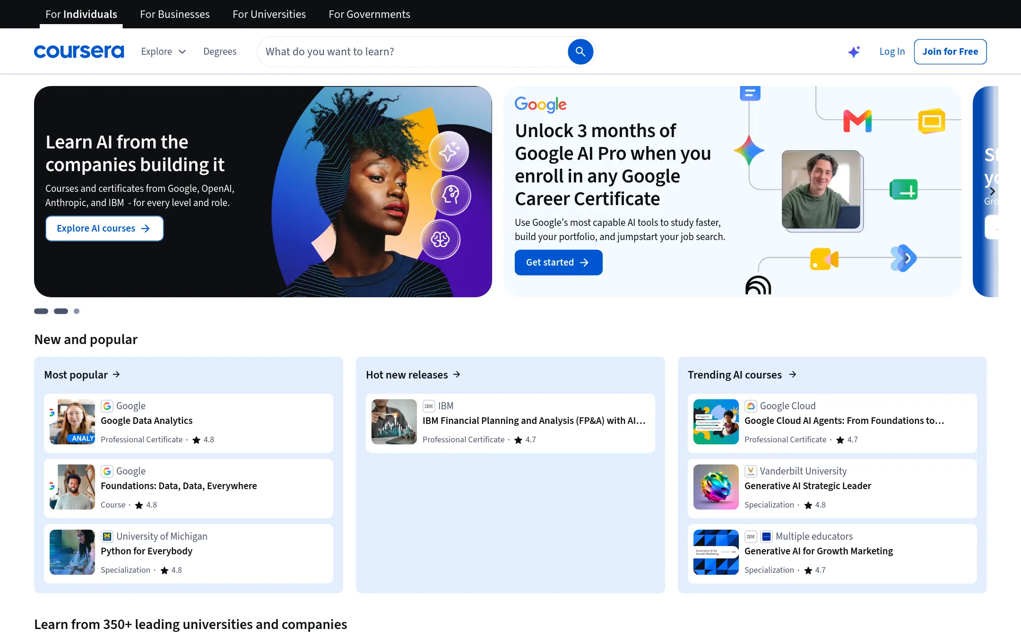1021x638 pixels.
Task: Click the IBM logo in Hot new releases
Action: pyautogui.click(x=429, y=406)
